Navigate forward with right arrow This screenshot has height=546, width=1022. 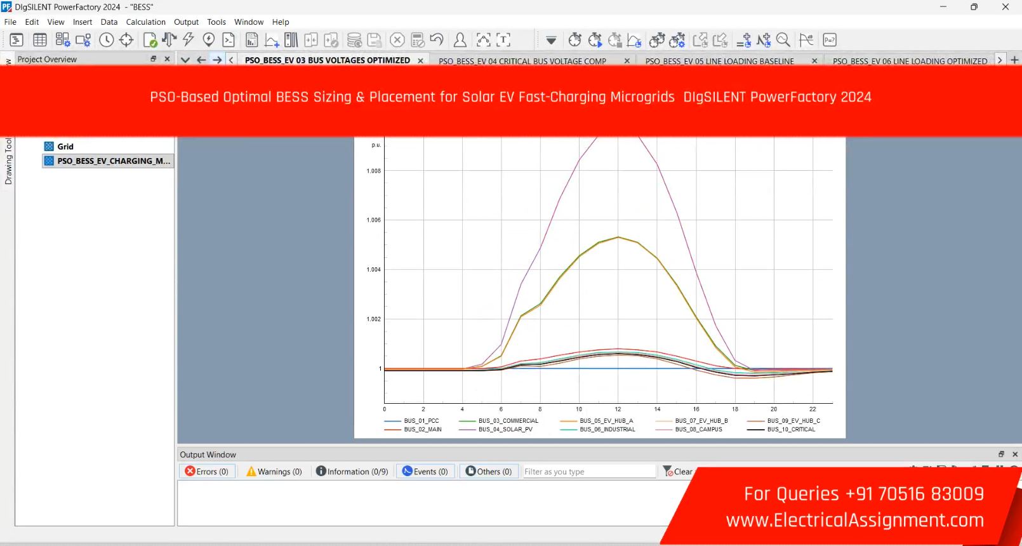coord(217,60)
